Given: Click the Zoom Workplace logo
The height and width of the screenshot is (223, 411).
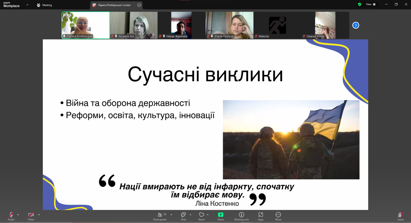Looking at the screenshot, I should pyautogui.click(x=11, y=5).
